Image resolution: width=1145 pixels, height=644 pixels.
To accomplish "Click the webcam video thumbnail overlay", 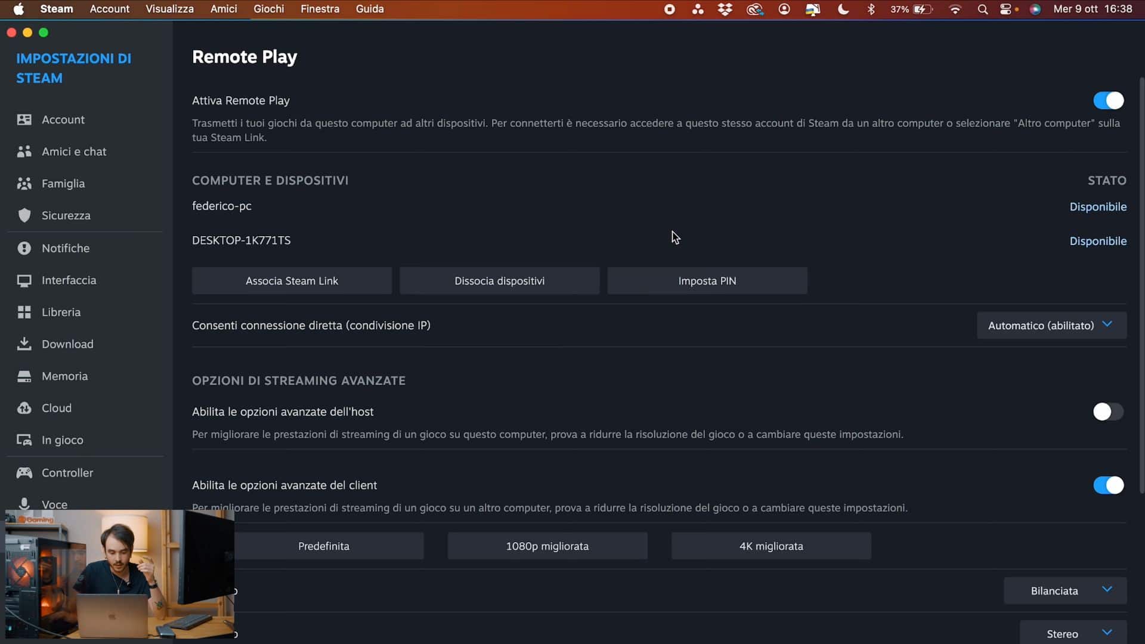I will (120, 574).
